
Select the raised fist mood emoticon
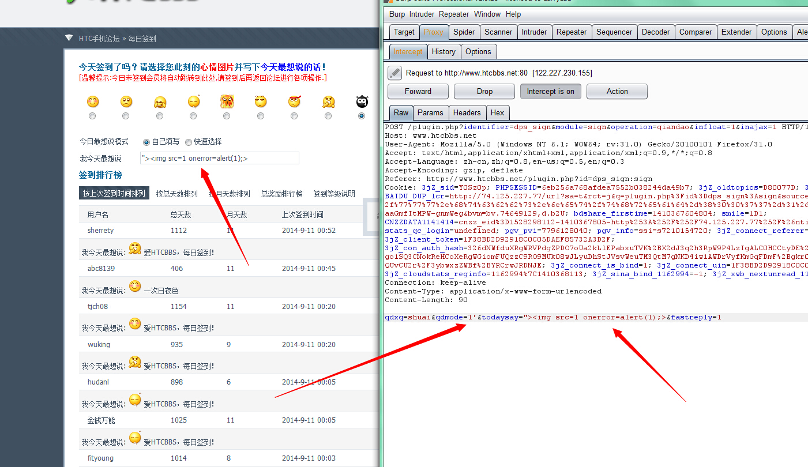328,102
